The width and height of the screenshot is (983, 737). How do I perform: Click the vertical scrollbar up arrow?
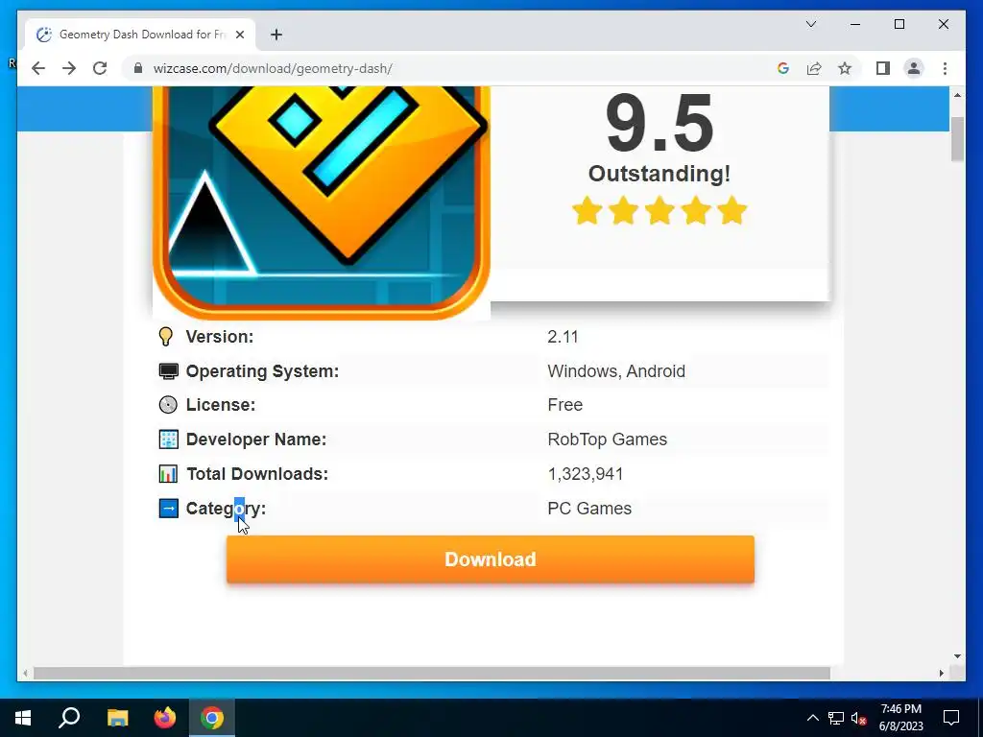957,95
